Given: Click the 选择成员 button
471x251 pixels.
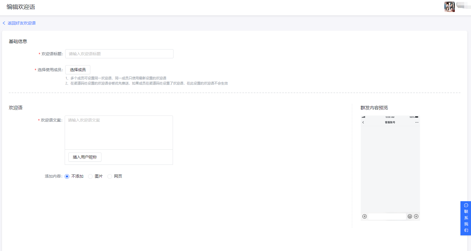Looking at the screenshot, I should [x=78, y=70].
